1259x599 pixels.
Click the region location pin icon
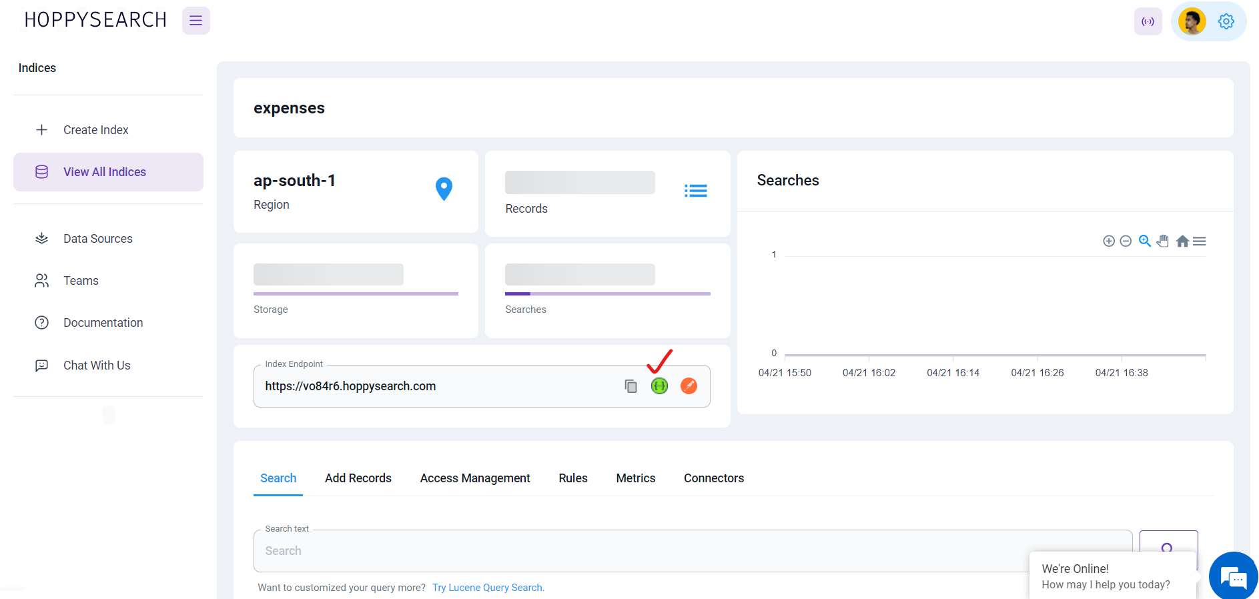point(444,189)
